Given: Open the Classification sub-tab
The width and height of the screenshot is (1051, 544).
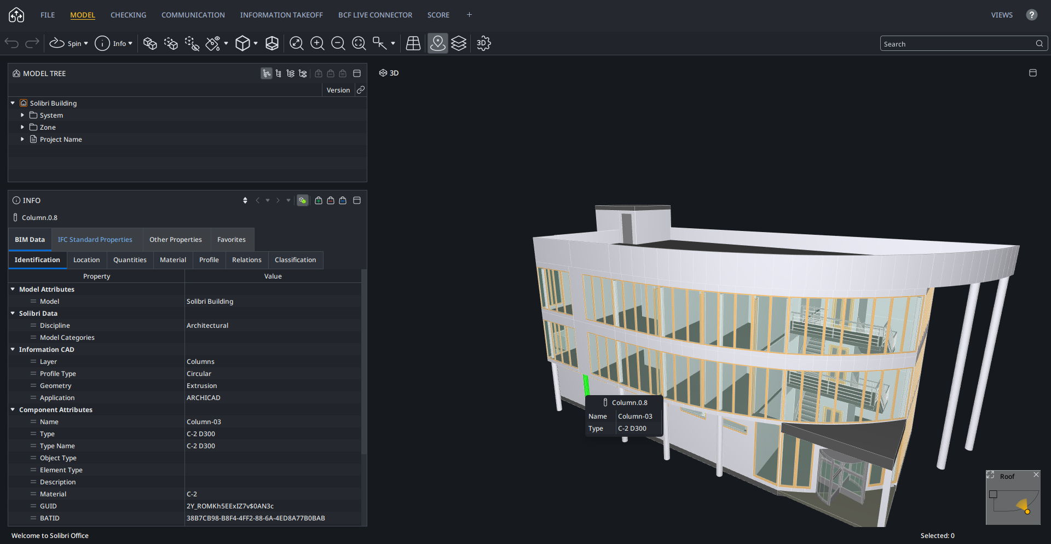Looking at the screenshot, I should tap(296, 260).
